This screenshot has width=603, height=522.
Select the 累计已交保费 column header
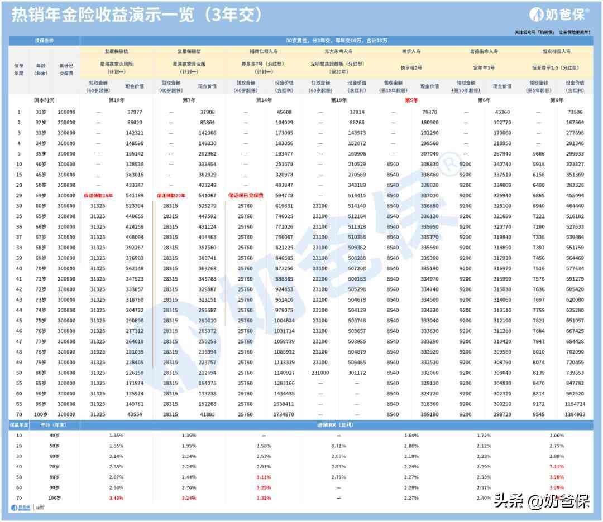(66, 69)
